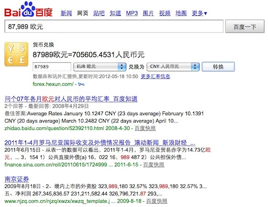
Task: Click the 货币兑换 heading text
Action: [x=44, y=45]
